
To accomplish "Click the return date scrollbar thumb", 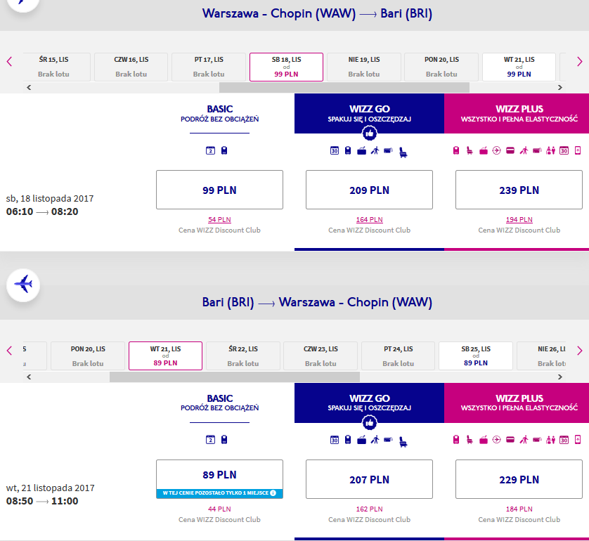I will [235, 377].
